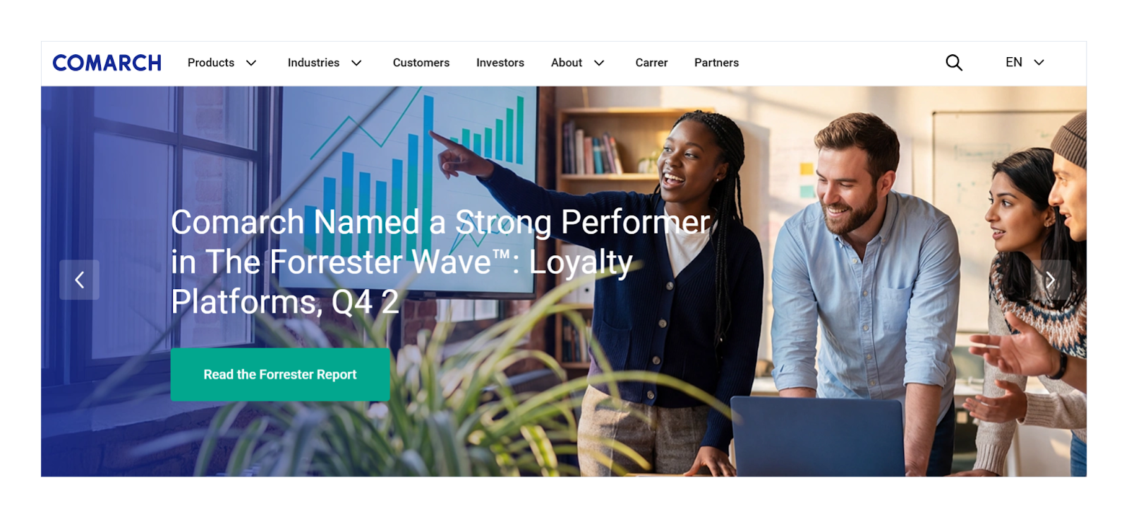
Task: Open the EN language dropdown chevron
Action: pos(1039,63)
